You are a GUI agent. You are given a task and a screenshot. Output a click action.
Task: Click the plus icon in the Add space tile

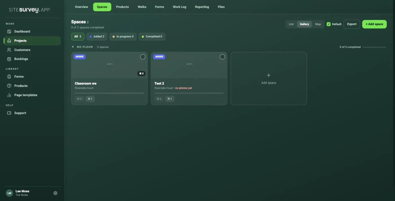[269, 75]
